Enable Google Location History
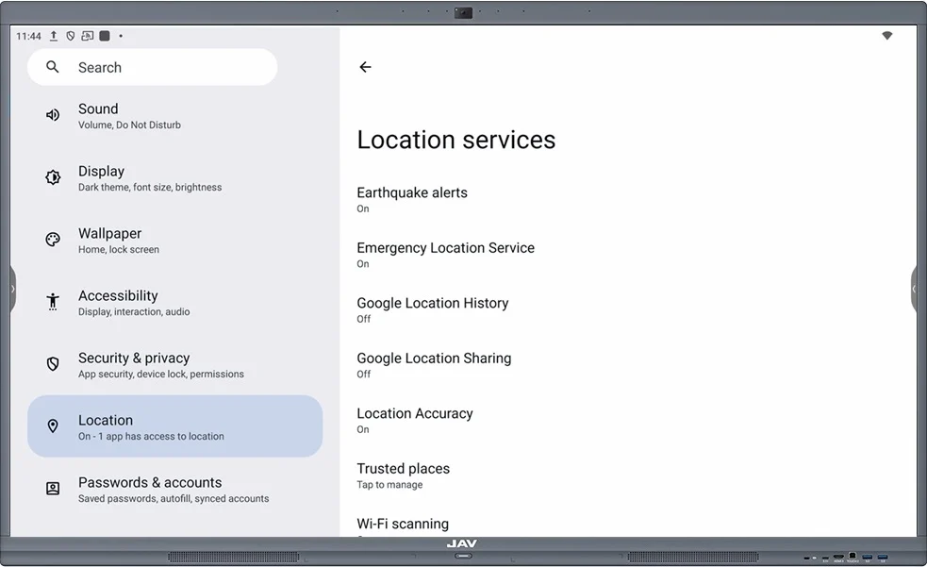This screenshot has width=927, height=567. pos(433,309)
